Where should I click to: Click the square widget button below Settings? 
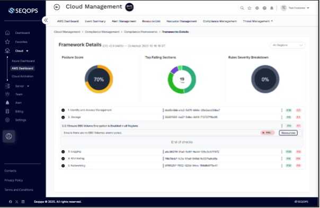pos(9,136)
